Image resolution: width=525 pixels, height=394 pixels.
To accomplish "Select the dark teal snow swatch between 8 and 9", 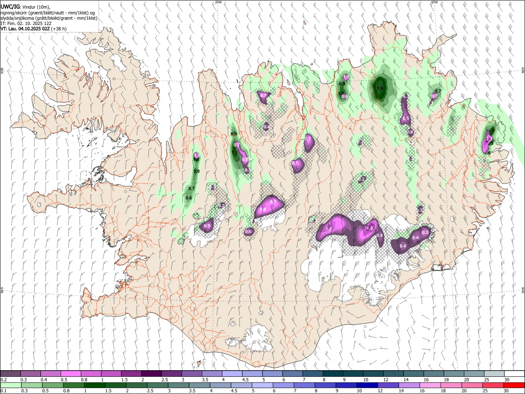I will (333, 374).
